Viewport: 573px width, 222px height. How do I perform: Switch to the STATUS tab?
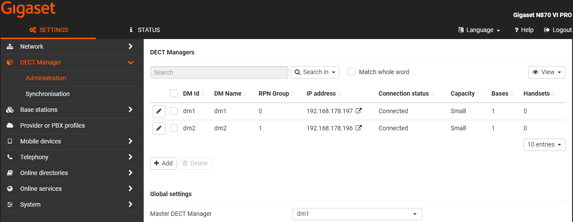click(145, 30)
